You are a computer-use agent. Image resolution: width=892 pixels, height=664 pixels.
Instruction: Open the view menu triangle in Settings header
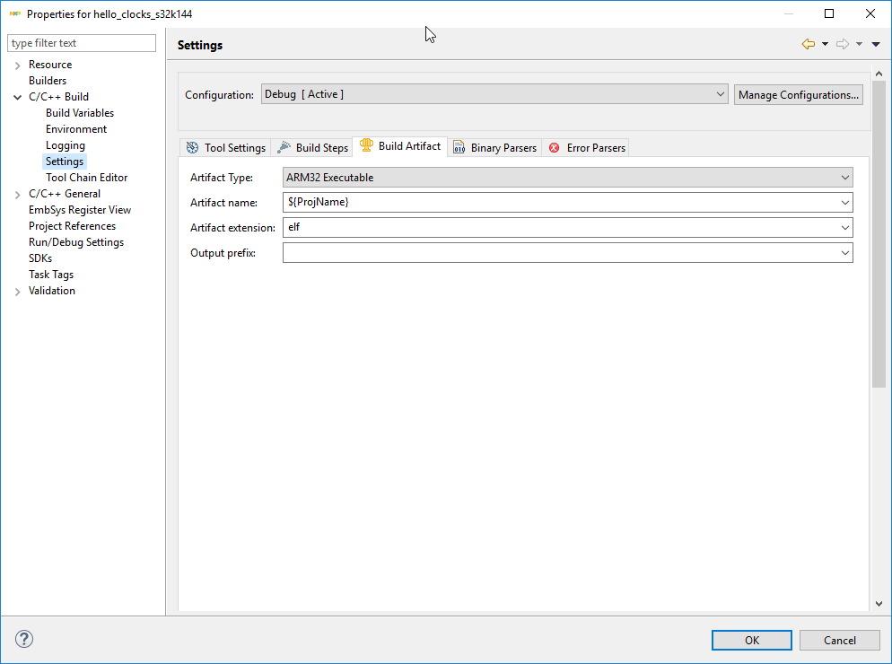point(876,44)
